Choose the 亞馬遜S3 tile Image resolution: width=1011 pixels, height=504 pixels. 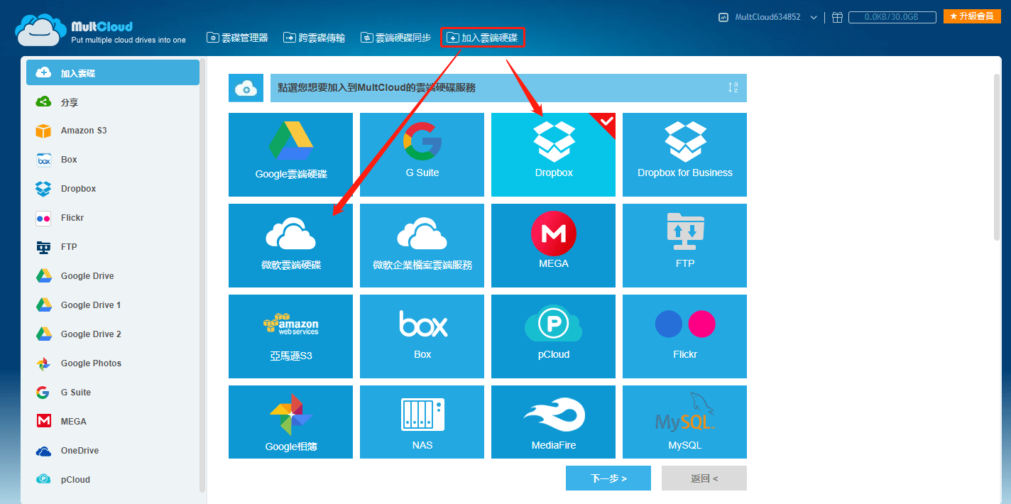tap(290, 336)
